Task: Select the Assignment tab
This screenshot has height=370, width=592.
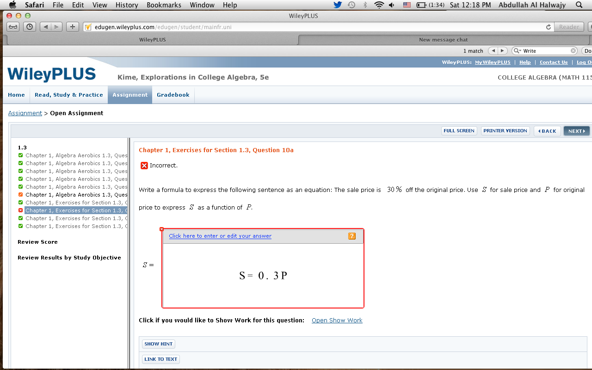Action: (x=130, y=95)
